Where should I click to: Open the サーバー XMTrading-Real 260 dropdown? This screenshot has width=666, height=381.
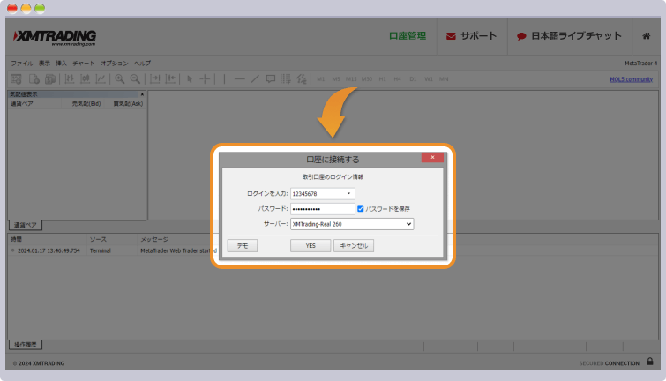point(352,224)
